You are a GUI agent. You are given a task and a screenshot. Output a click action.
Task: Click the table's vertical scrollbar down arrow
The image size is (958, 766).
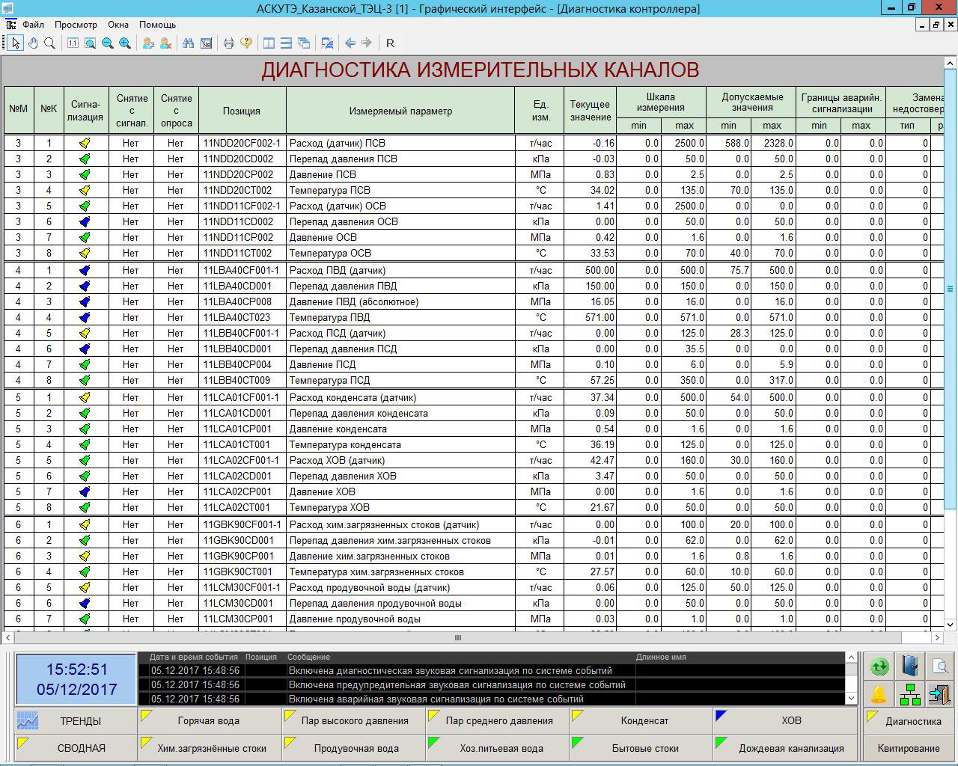951,625
